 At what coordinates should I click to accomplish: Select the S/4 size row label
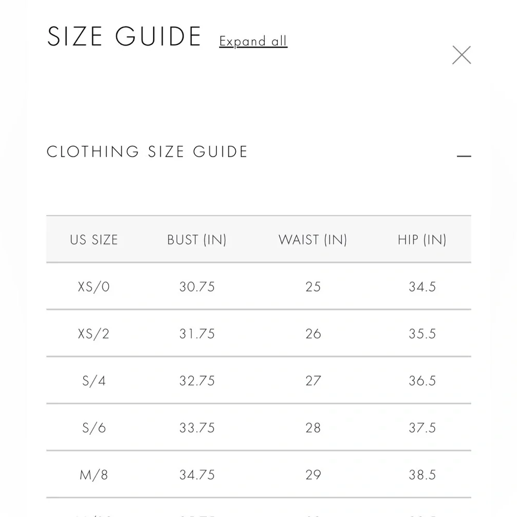point(94,381)
